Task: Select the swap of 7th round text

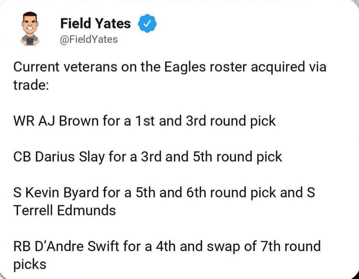Action: (x=264, y=246)
